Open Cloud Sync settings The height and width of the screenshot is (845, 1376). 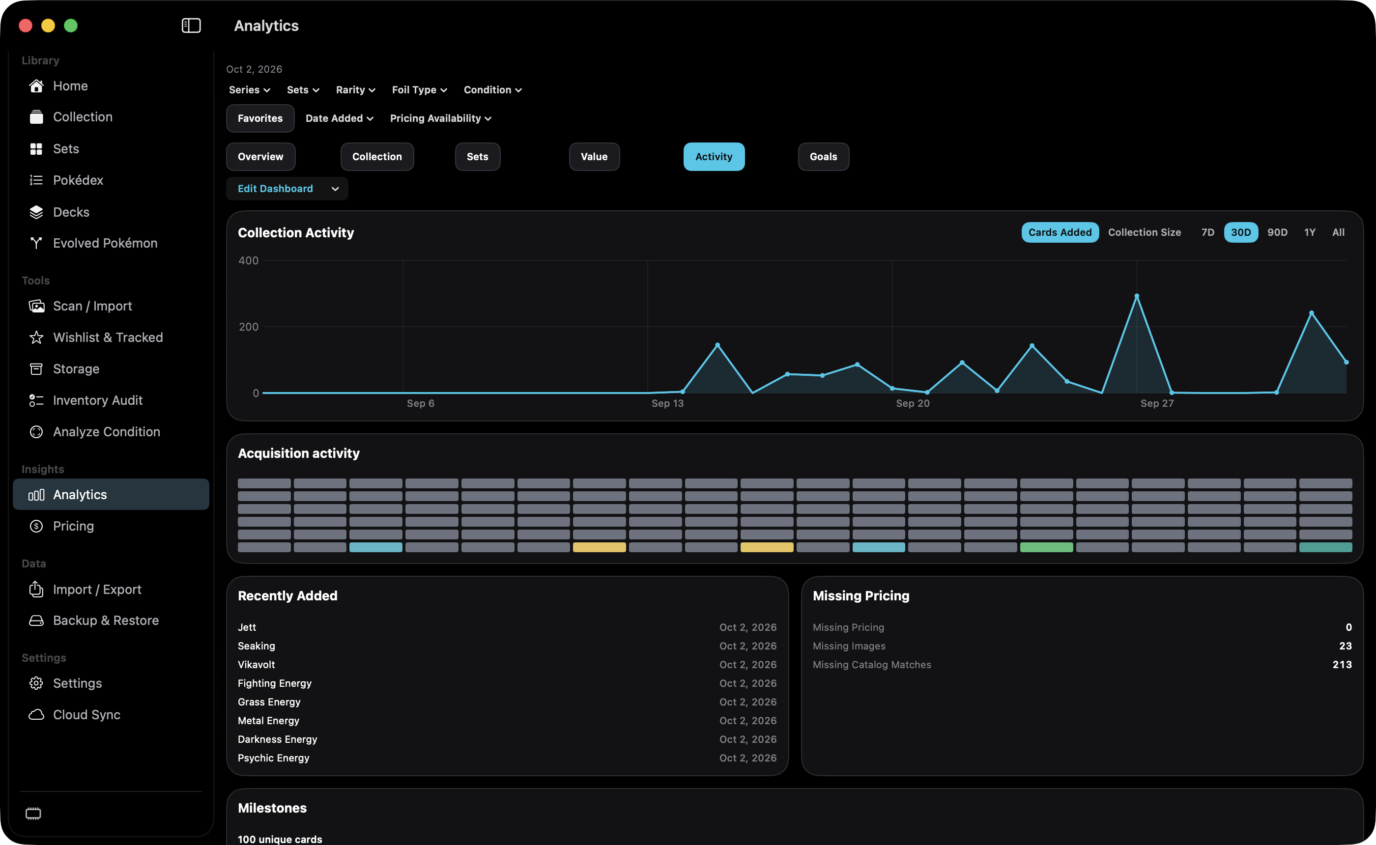pos(111,715)
